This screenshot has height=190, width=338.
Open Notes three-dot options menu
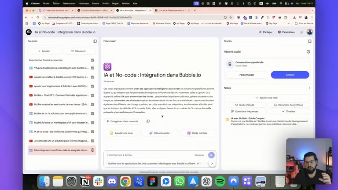point(309,88)
